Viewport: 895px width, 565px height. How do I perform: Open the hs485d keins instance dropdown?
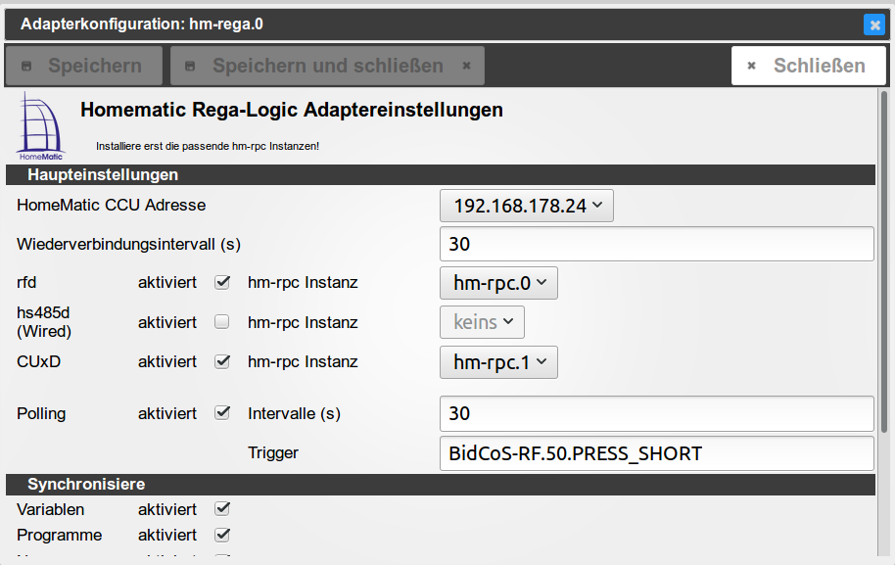point(482,322)
